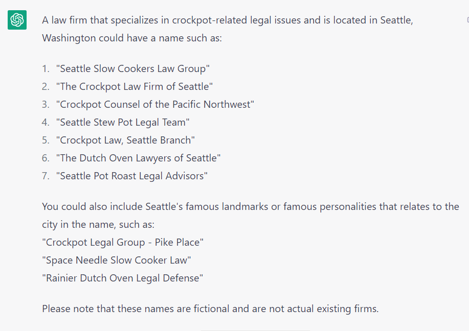Click list number 4 marker
469x331 pixels.
[x=46, y=122]
